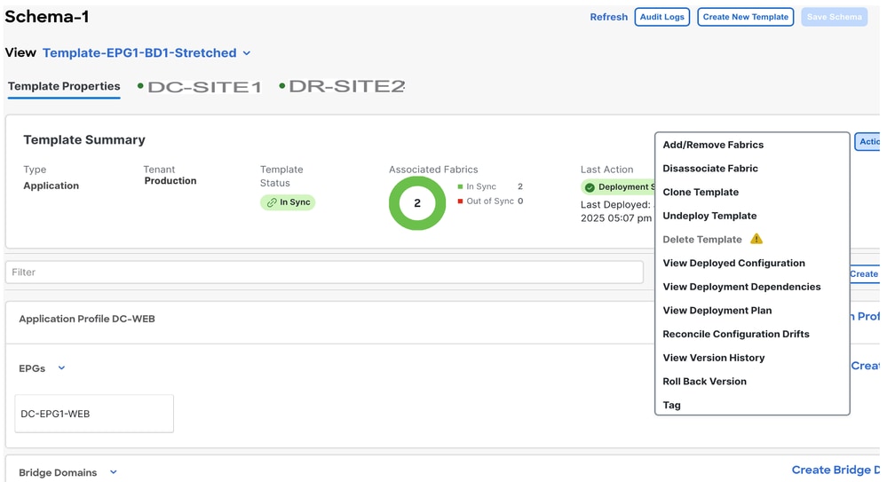The image size is (887, 482).
Task: Collapse the EPGs section chevron
Action: [x=61, y=367]
